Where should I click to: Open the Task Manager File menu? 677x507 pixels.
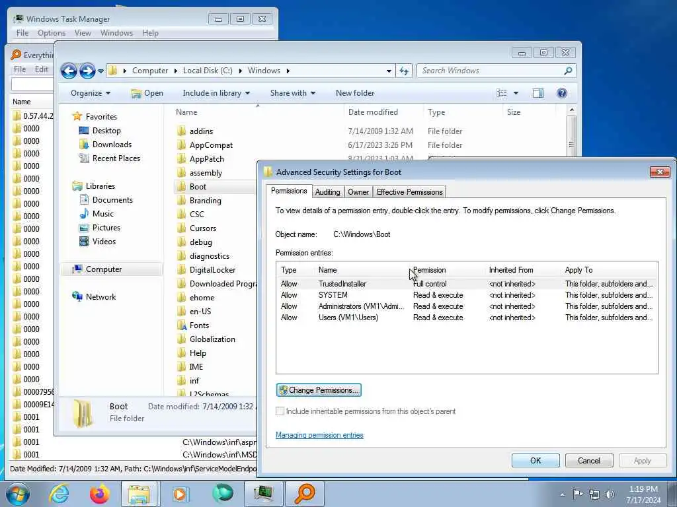22,33
